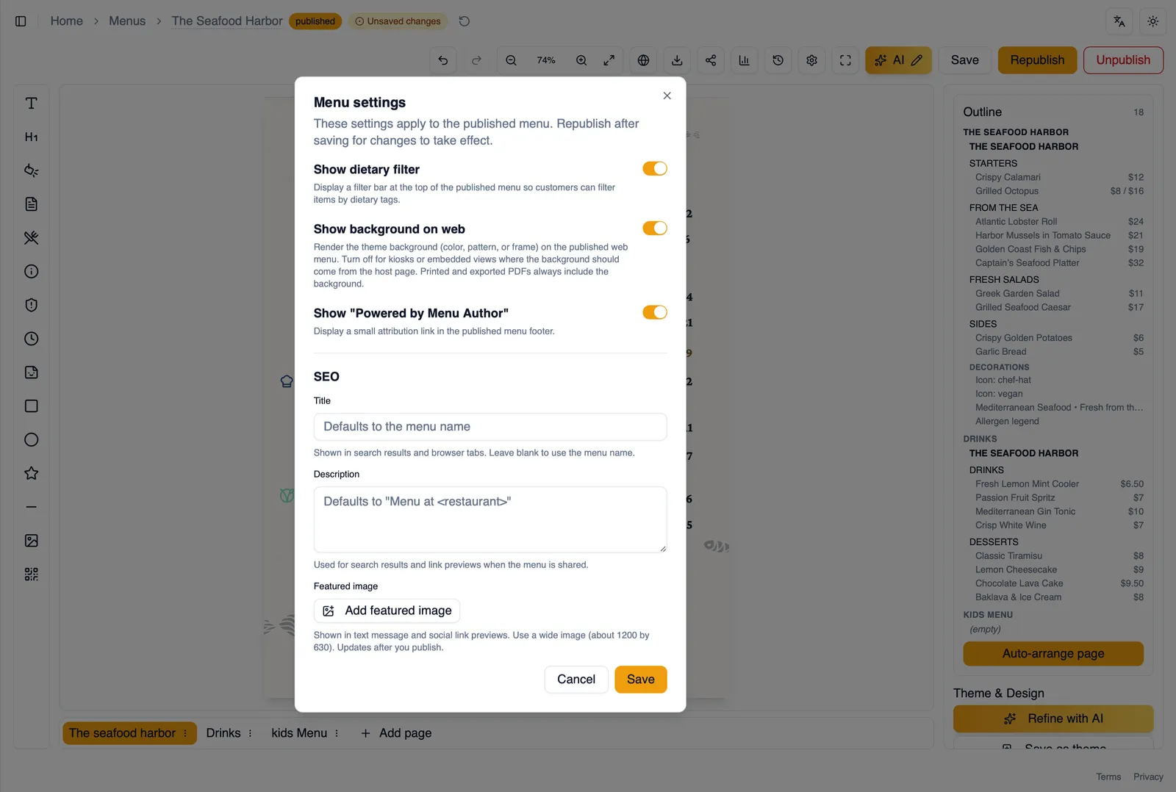Toggle the sidebar panel icon

click(21, 21)
